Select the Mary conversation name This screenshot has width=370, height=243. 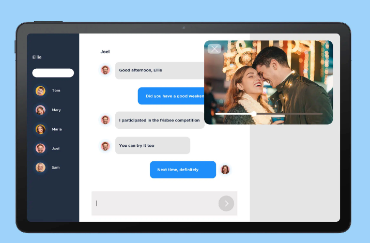[x=56, y=110]
